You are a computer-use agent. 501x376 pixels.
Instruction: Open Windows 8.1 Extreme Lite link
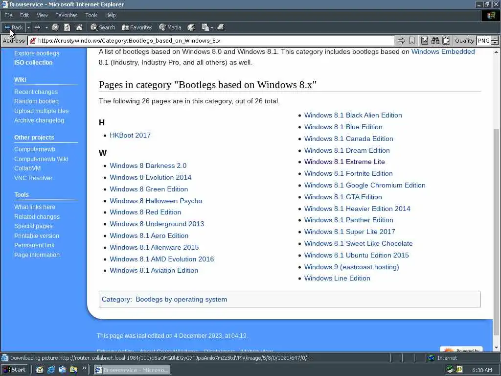click(x=344, y=162)
